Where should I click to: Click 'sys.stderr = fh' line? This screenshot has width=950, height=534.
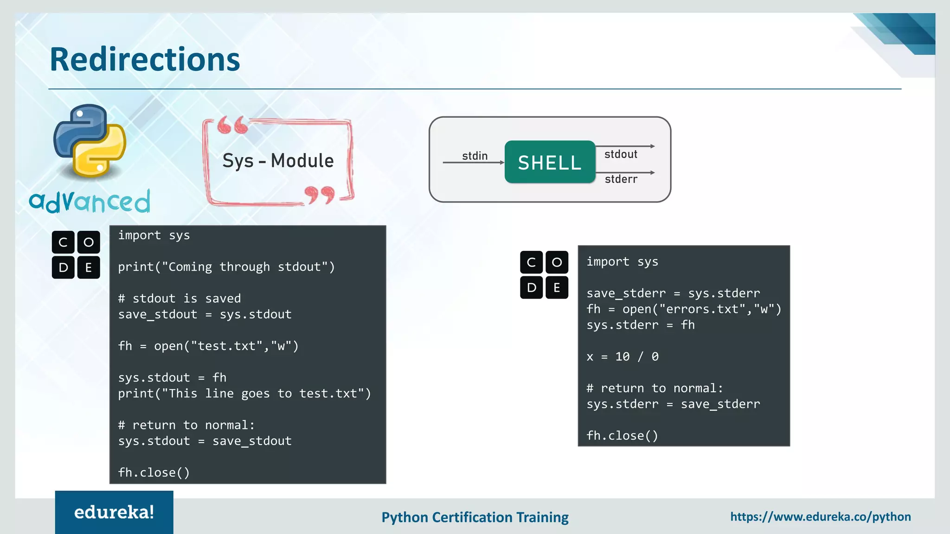click(x=641, y=325)
